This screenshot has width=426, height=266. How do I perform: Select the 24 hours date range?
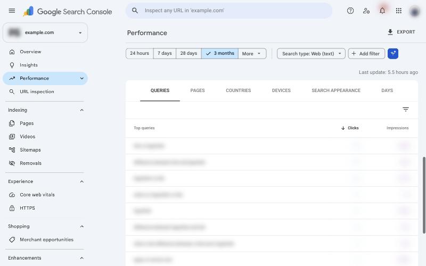click(x=140, y=54)
